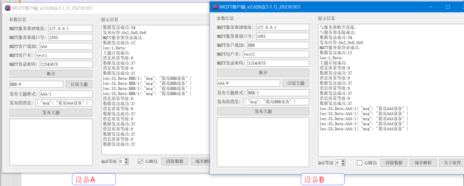
Task: Click 发布主题 button in Device A window
Action: coord(51,113)
